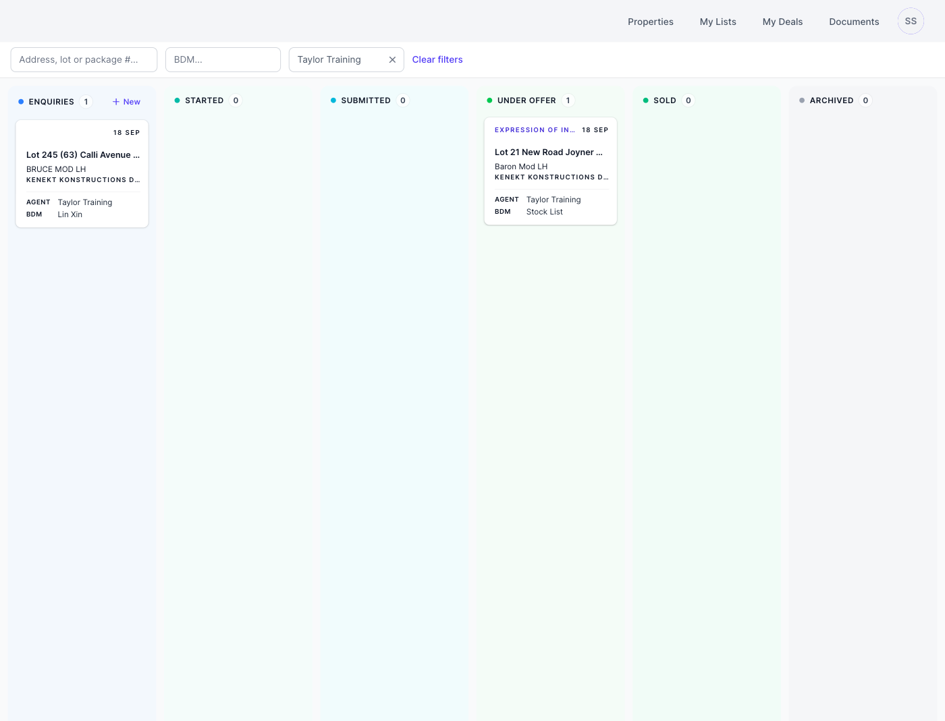Screen dimensions: 945x721
Task: Open My Deals in navigation
Action: tap(783, 22)
